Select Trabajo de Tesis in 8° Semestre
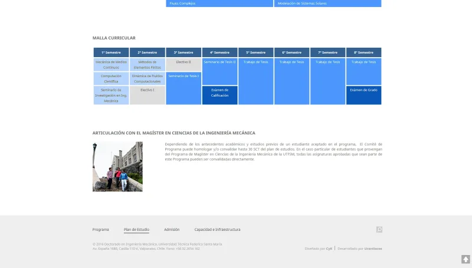Image resolution: width=472 pixels, height=268 pixels. pos(363,71)
